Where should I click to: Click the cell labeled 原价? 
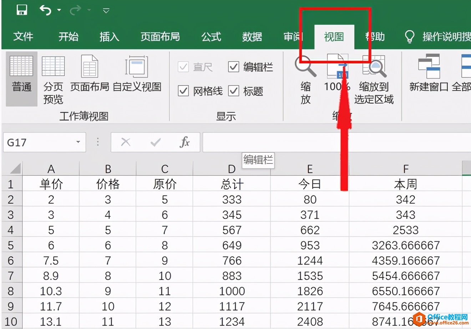[164, 184]
